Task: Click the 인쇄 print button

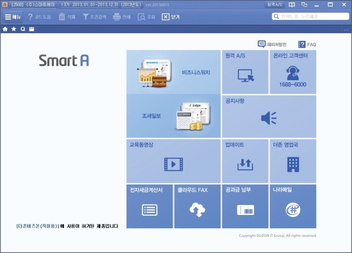Action: click(x=122, y=17)
